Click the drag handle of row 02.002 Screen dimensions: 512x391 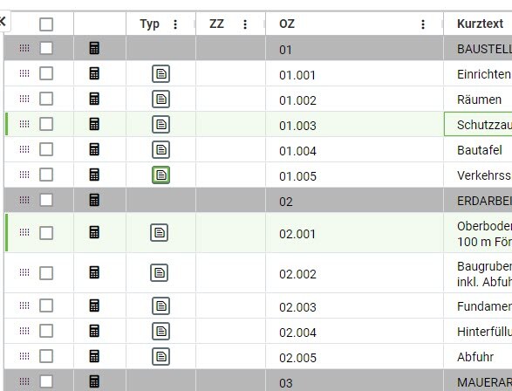pos(24,272)
